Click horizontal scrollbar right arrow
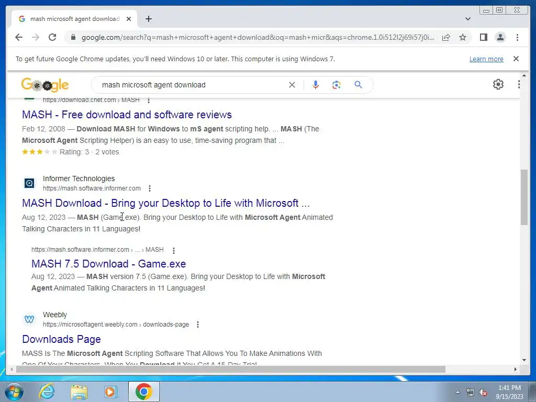The image size is (536, 402). 516,369
